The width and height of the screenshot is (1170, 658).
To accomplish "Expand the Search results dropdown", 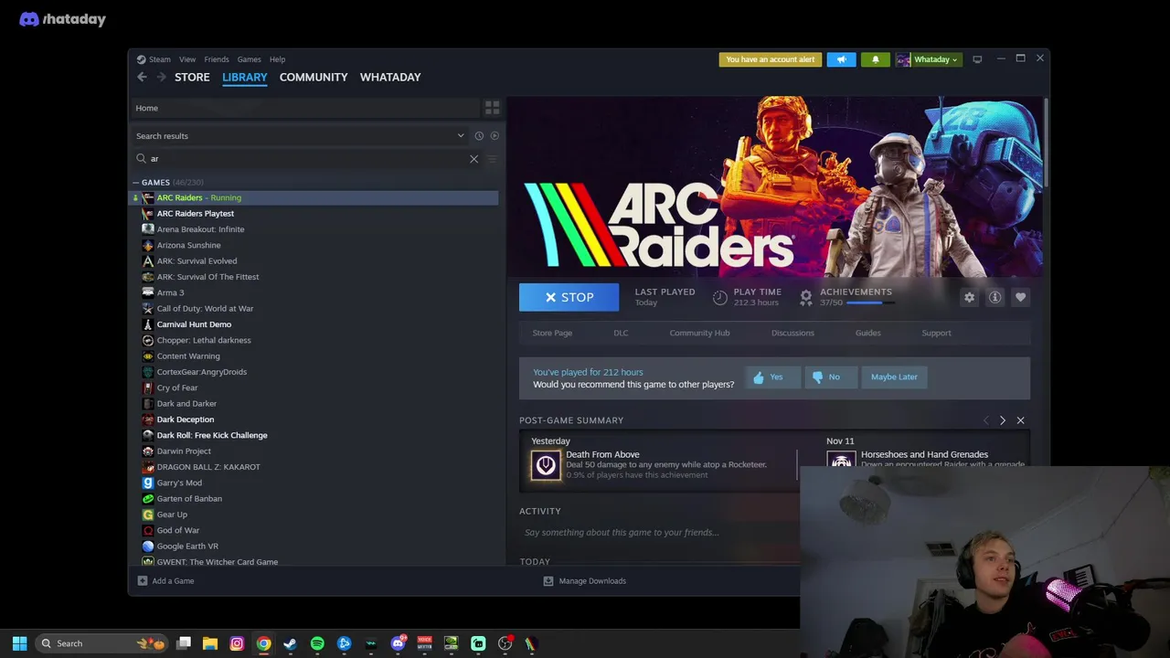I will click(461, 135).
